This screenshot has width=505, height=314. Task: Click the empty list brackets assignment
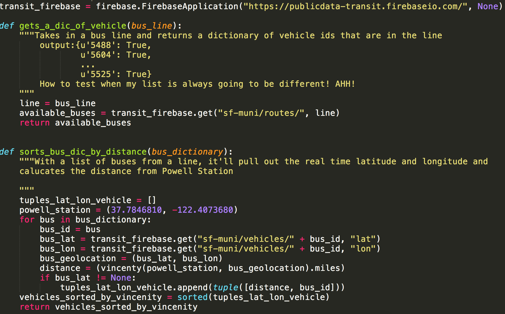[x=152, y=200]
